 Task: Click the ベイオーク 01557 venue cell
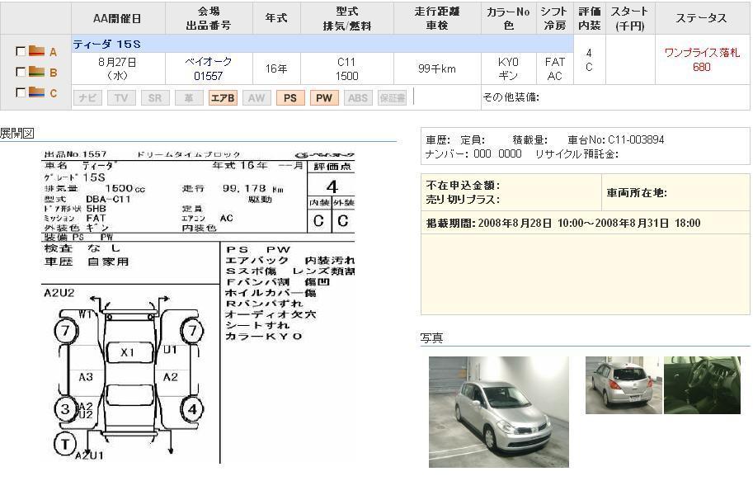tap(209, 68)
